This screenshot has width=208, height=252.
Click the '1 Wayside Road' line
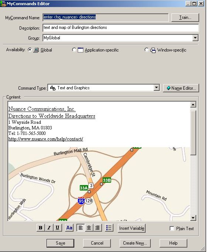click(25, 122)
